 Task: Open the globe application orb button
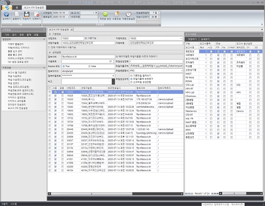pos(7,7)
